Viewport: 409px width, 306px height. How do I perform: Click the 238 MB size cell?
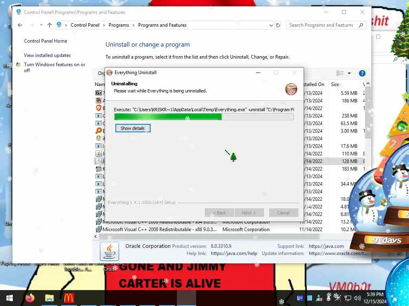pos(349,116)
